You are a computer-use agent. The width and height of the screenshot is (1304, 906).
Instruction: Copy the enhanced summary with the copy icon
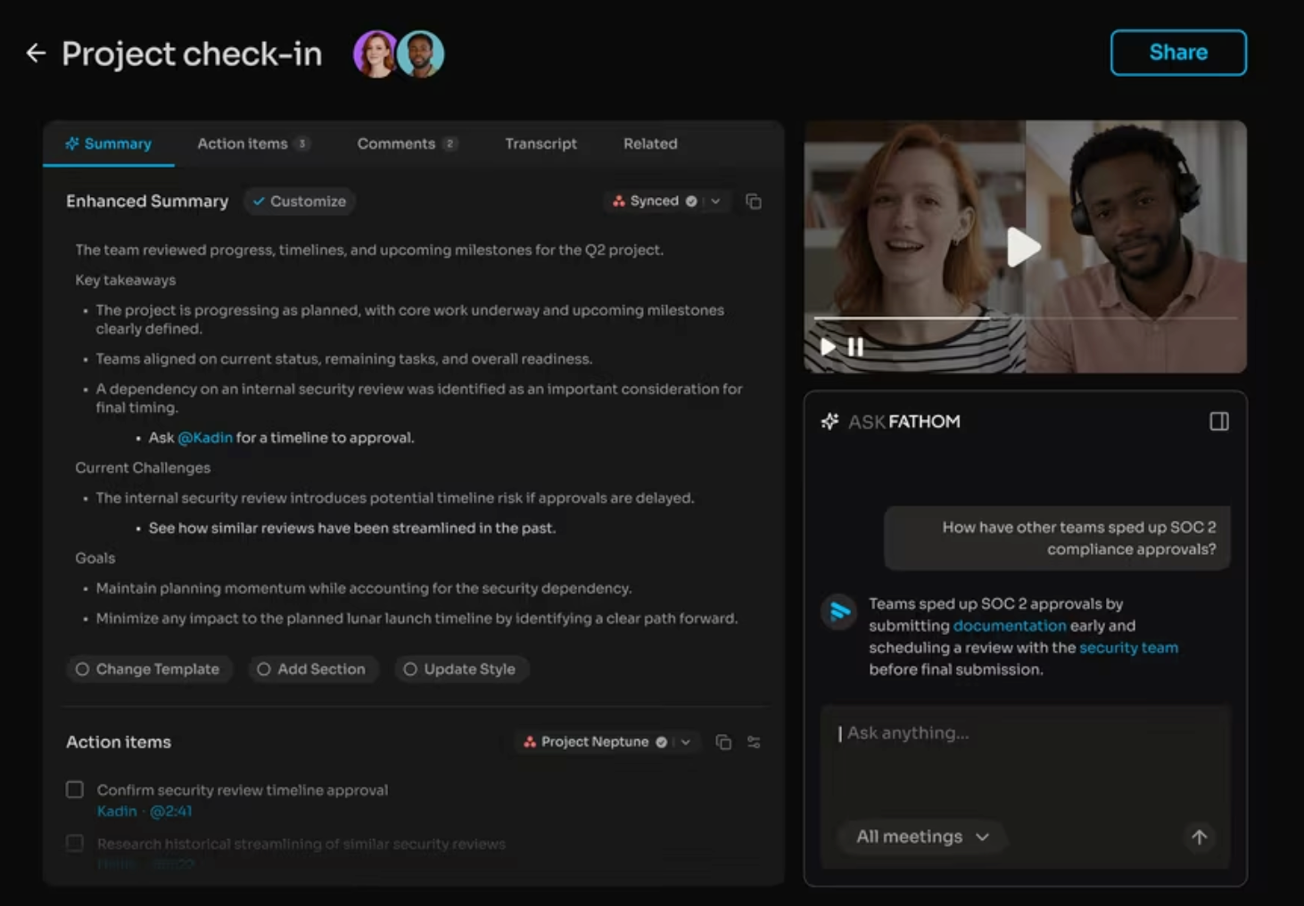pos(754,202)
